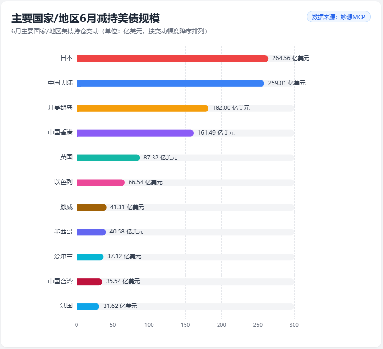Click the 数据来源：妙想MCP badge
The width and height of the screenshot is (383, 349).
(339, 17)
